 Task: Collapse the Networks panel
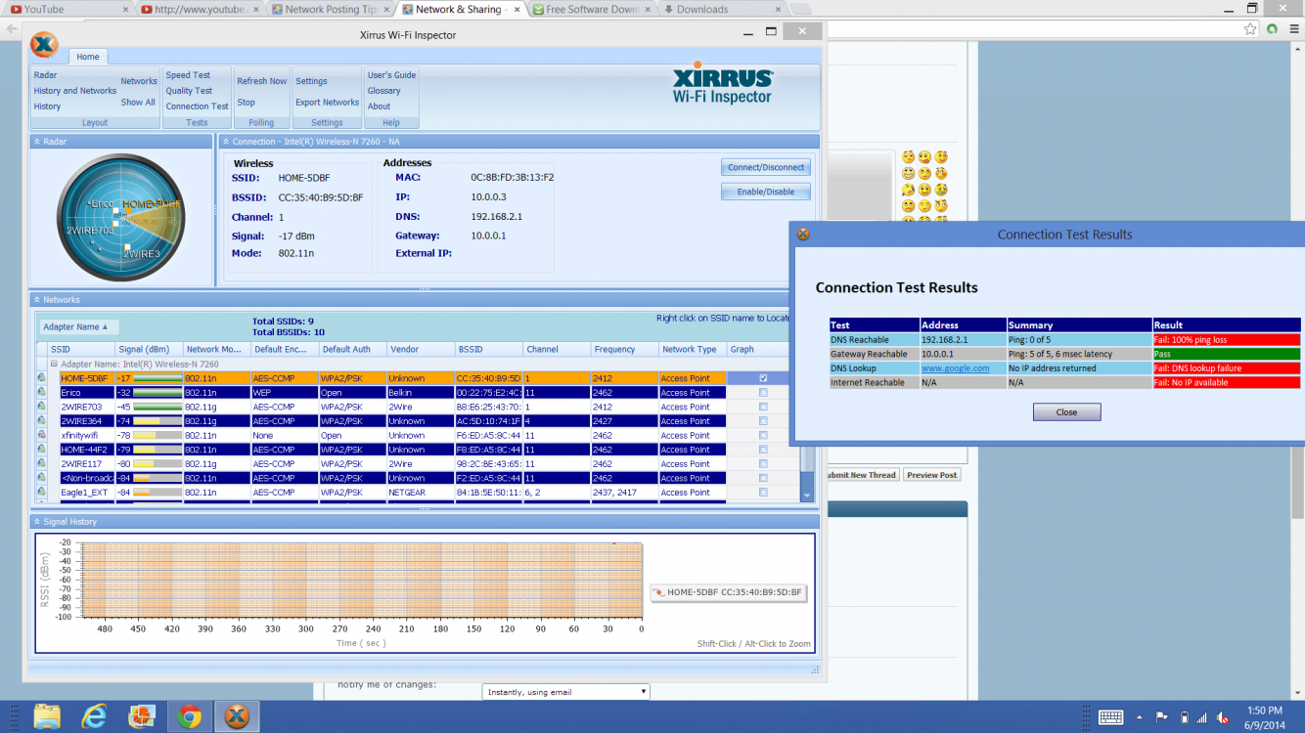pyautogui.click(x=37, y=300)
